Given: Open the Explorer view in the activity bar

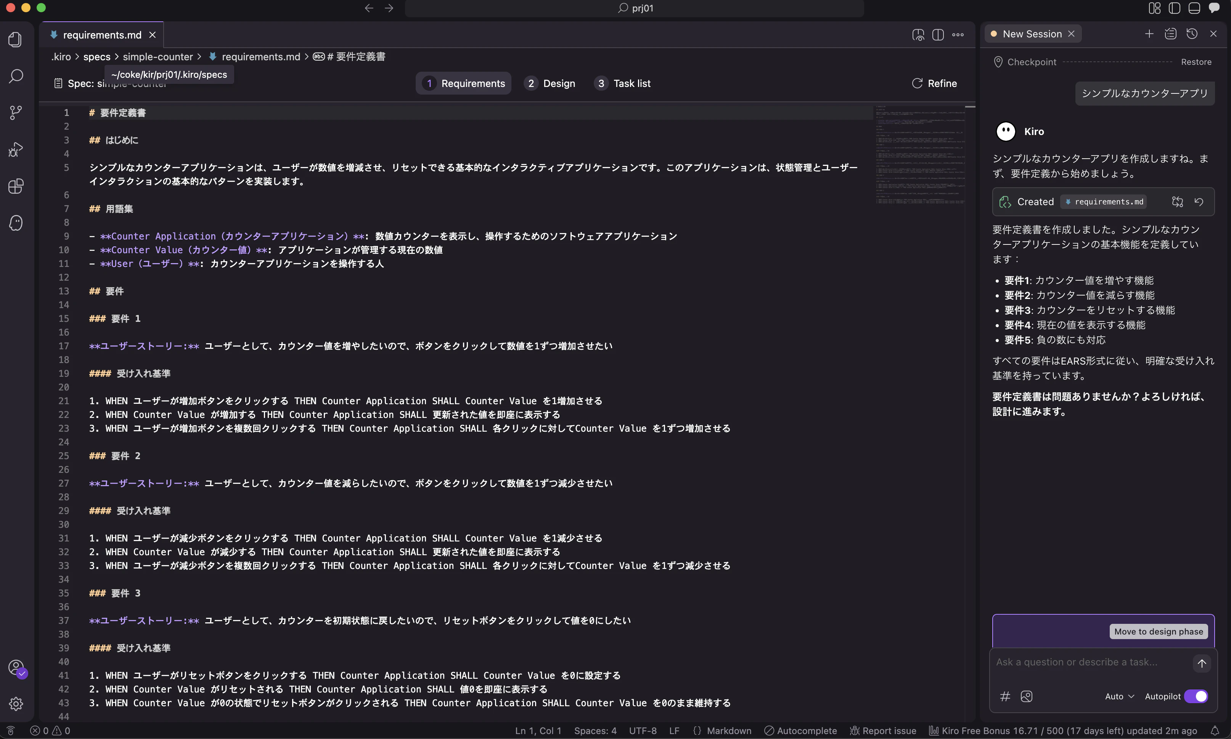Looking at the screenshot, I should (15, 39).
